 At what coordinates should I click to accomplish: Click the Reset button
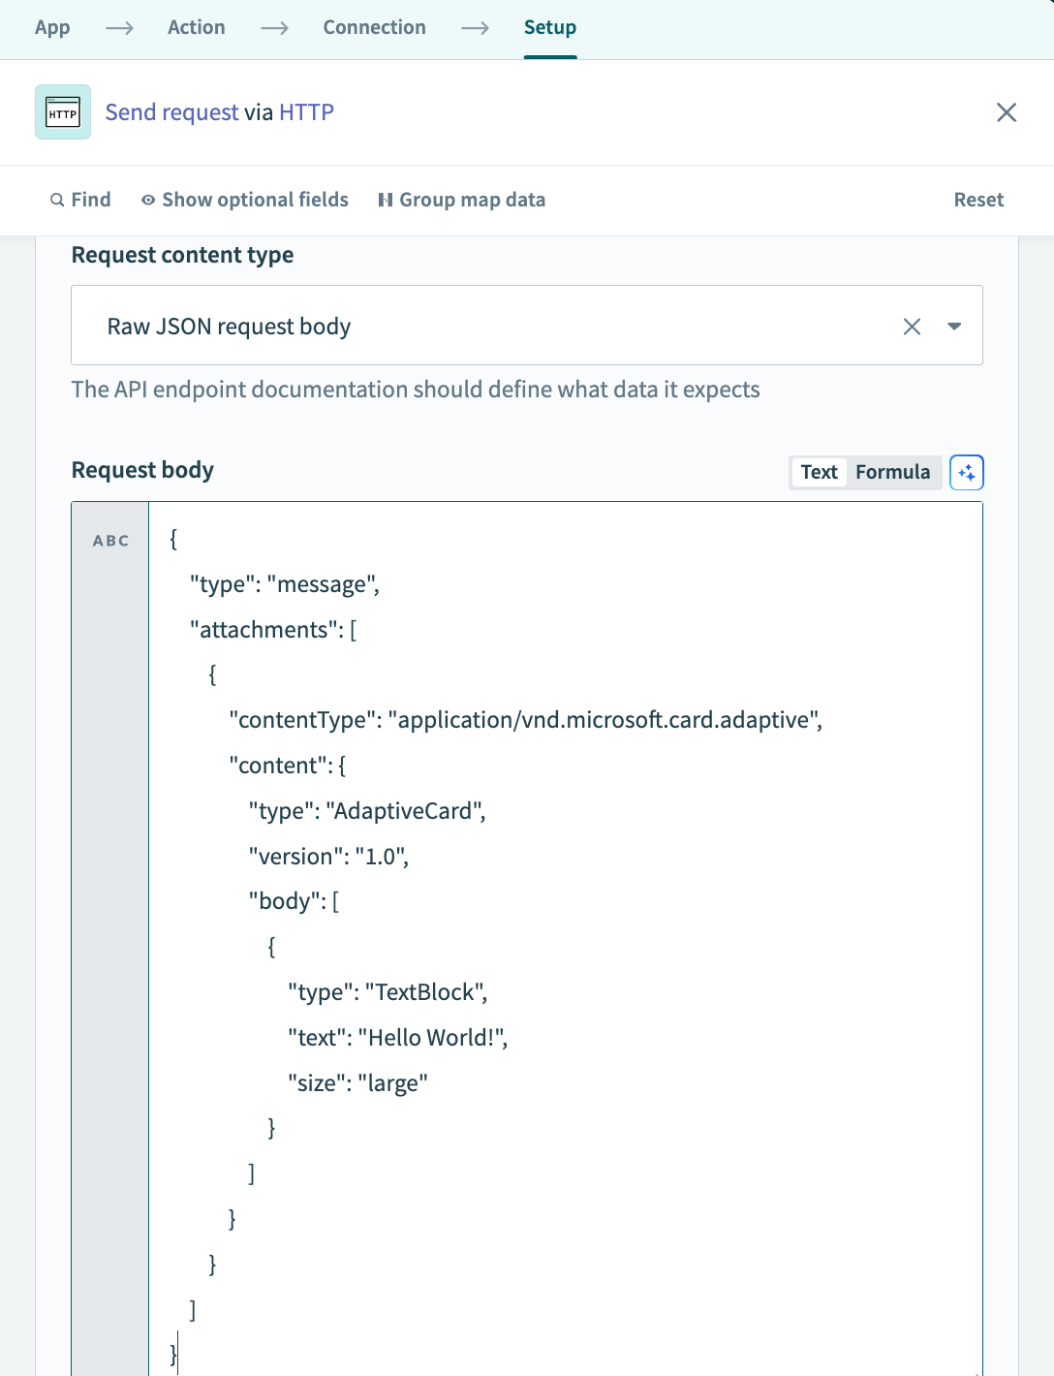(x=978, y=200)
